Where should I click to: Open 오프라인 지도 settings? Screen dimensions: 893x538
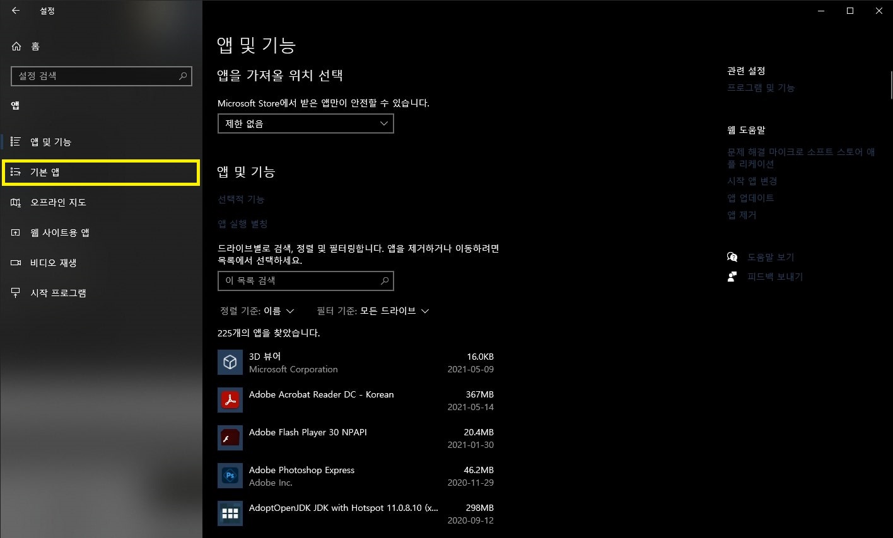[x=57, y=202]
